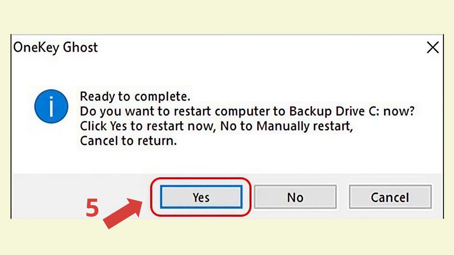Image resolution: width=454 pixels, height=255 pixels.
Task: Click the OneKey Ghost title text
Action: point(56,48)
